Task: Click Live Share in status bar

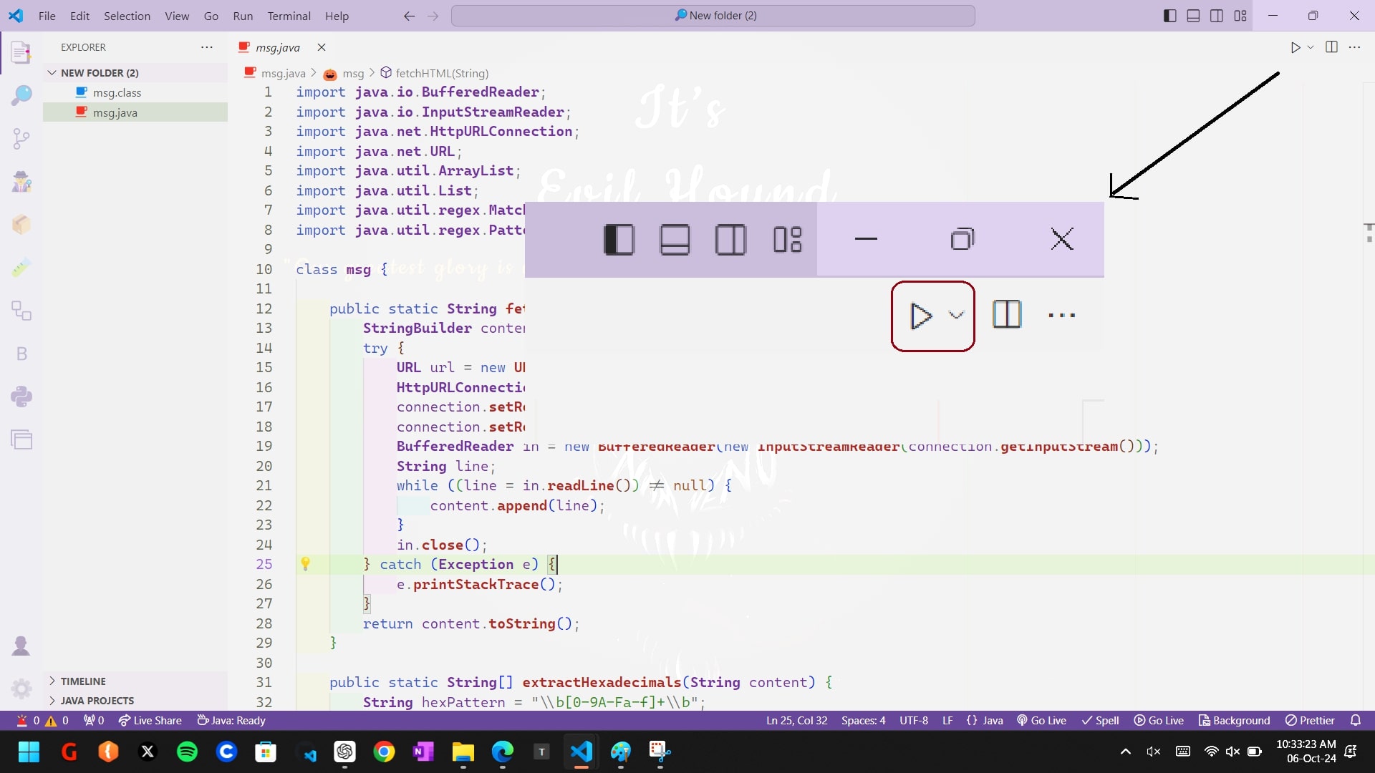Action: 150,720
